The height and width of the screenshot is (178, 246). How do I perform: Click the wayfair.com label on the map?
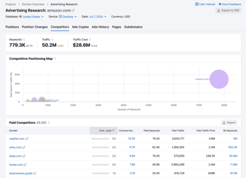(53, 100)
